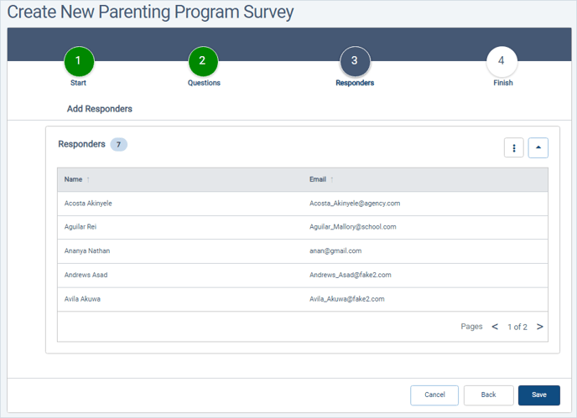This screenshot has height=418, width=577.
Task: Go Back to the previous step
Action: tap(489, 395)
